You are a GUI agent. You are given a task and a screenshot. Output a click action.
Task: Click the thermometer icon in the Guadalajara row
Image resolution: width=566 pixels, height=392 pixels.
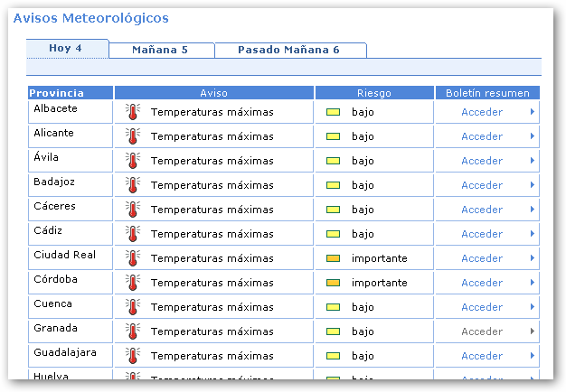pyautogui.click(x=133, y=356)
